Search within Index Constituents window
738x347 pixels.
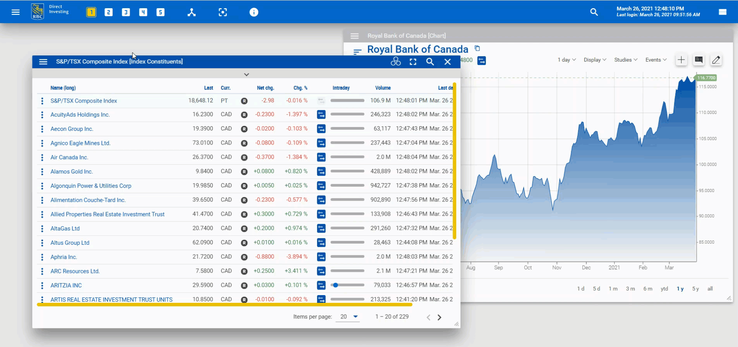click(x=430, y=62)
